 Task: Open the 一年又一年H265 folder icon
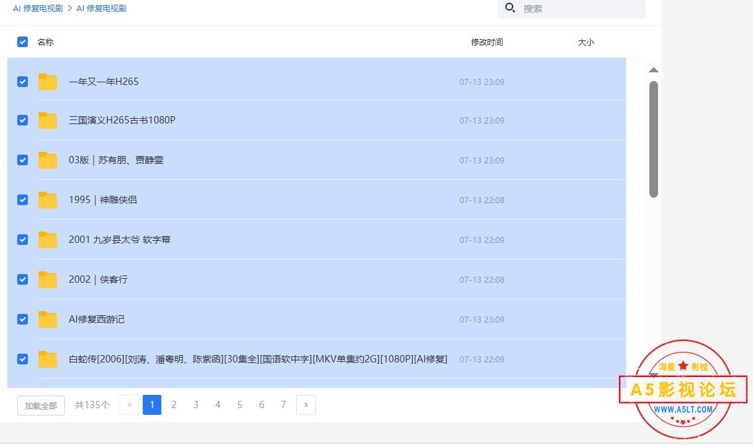pos(48,82)
